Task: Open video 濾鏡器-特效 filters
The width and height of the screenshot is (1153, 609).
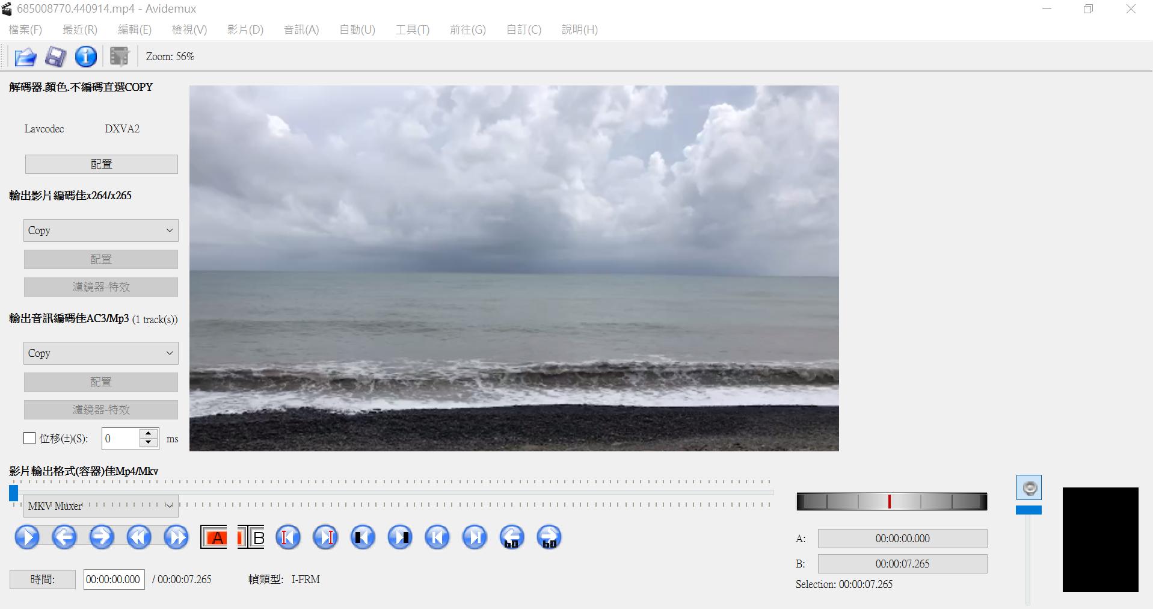Action: (100, 287)
